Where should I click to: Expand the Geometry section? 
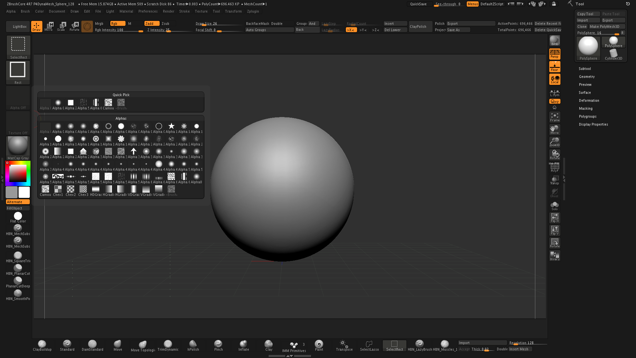coord(587,77)
